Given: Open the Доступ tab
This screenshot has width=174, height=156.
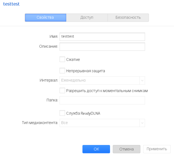Looking at the screenshot, I should point(87,18).
